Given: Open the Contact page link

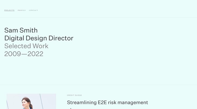Looking at the screenshot, I should [33, 10].
